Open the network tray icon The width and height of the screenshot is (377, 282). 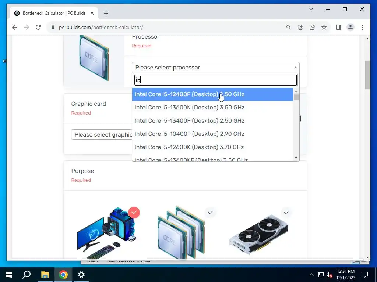click(x=321, y=275)
